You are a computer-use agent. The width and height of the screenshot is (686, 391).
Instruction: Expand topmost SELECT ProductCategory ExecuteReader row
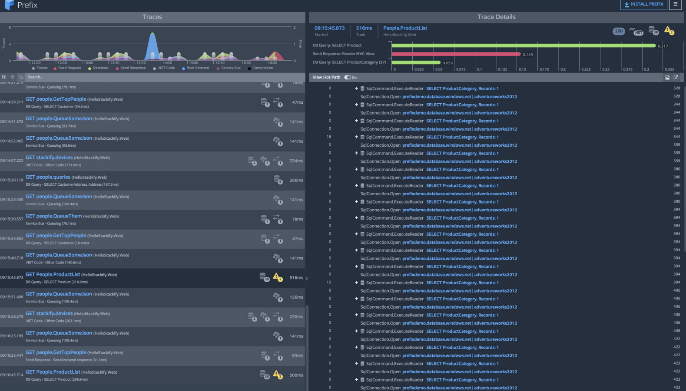pos(356,89)
